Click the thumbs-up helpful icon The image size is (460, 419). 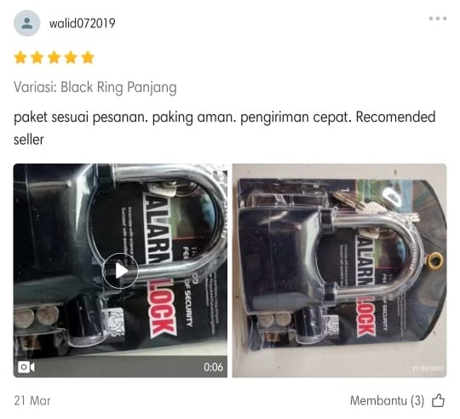(x=438, y=400)
